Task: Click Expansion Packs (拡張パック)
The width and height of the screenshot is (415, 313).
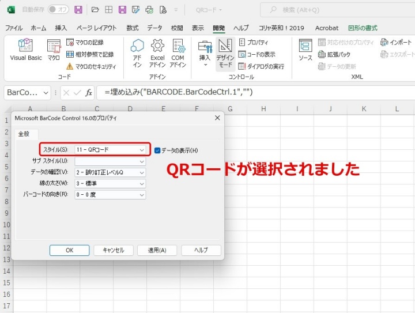Action: (334, 54)
